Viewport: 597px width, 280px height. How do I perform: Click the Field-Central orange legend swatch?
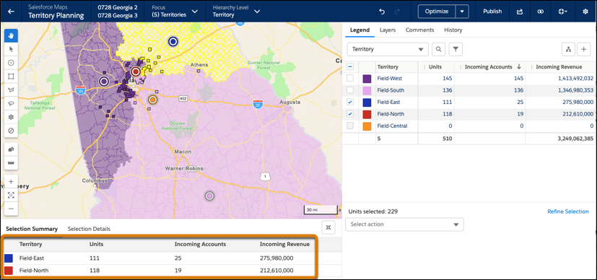(367, 126)
